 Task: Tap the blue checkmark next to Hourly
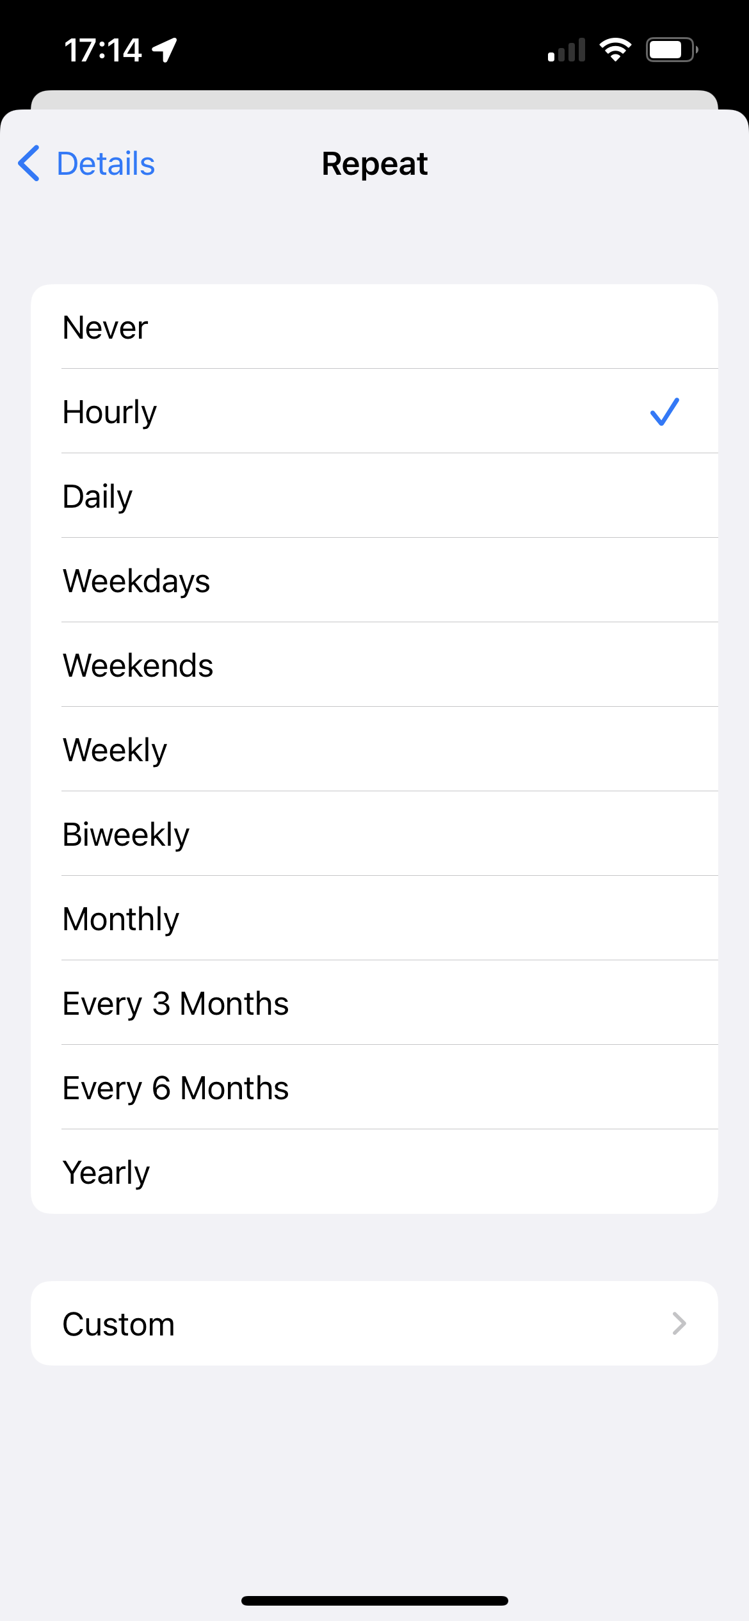[664, 412]
